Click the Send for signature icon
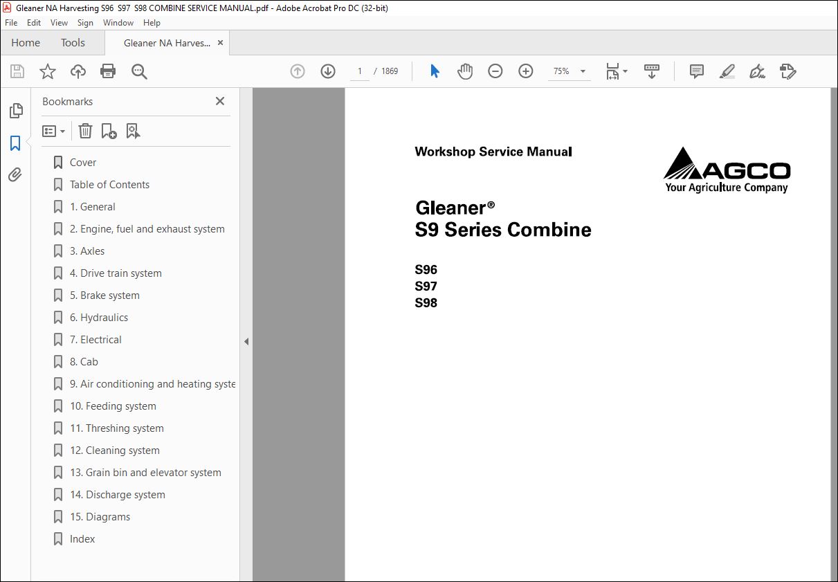The image size is (838, 582). (788, 71)
